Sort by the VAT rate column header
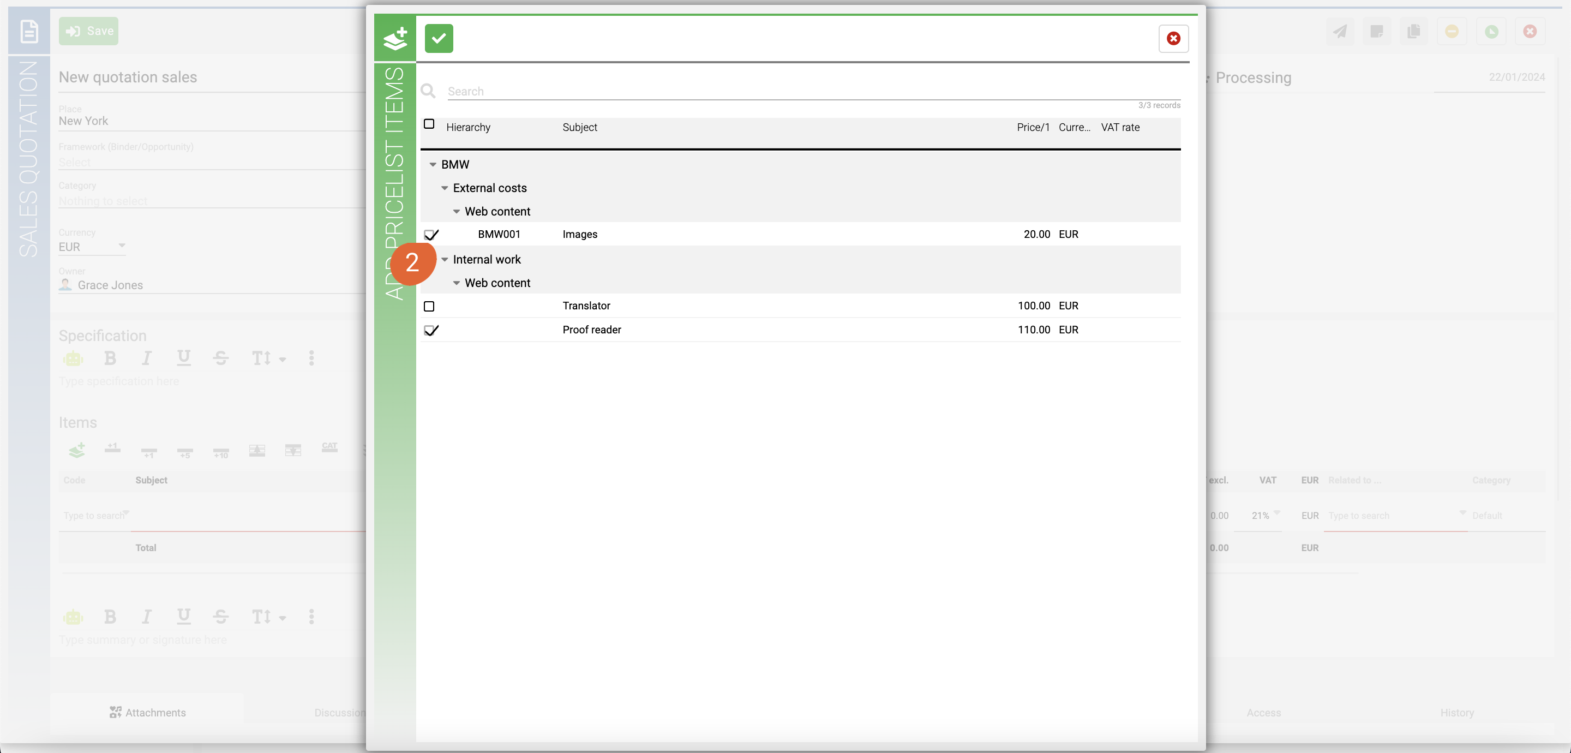1571x753 pixels. pos(1120,127)
